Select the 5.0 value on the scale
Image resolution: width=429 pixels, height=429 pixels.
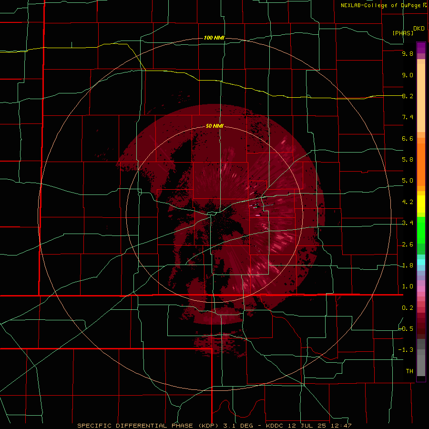point(408,181)
